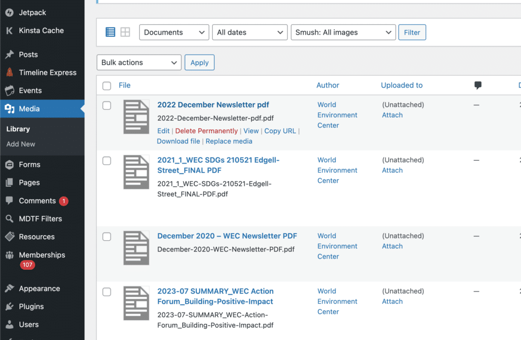Click the Jetpack icon in sidebar
Screen dimensions: 521x340
click(9, 12)
